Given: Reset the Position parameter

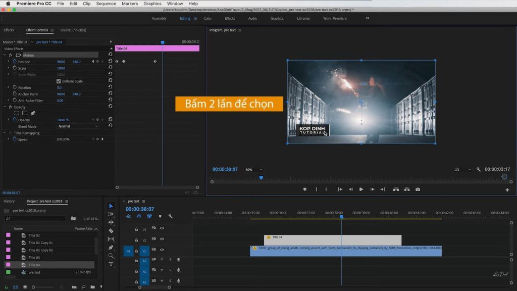Looking at the screenshot, I should coord(110,62).
